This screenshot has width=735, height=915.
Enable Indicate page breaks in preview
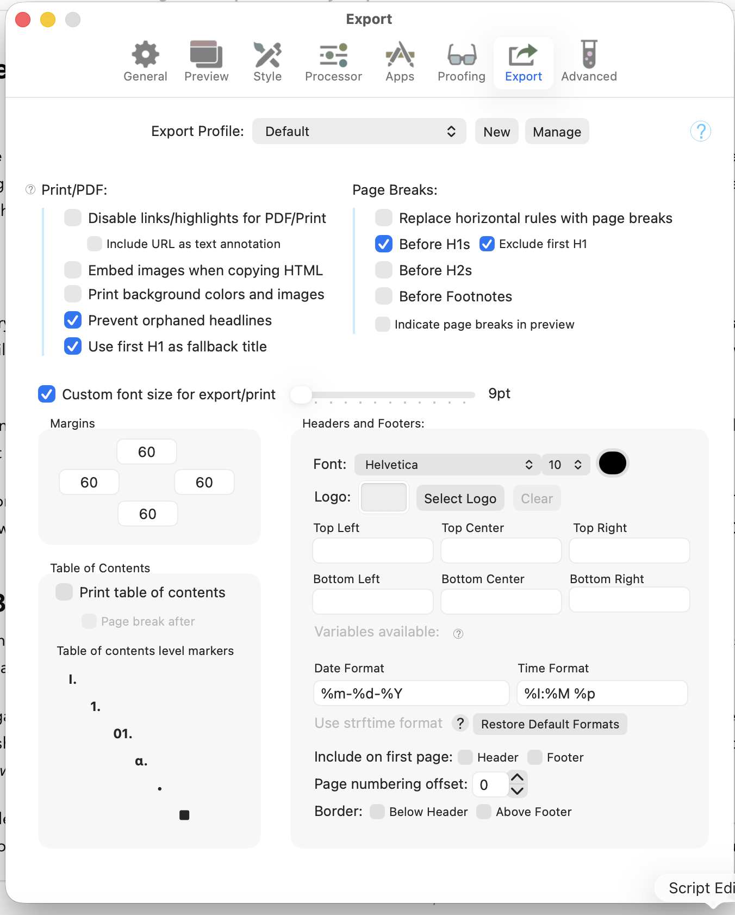383,324
